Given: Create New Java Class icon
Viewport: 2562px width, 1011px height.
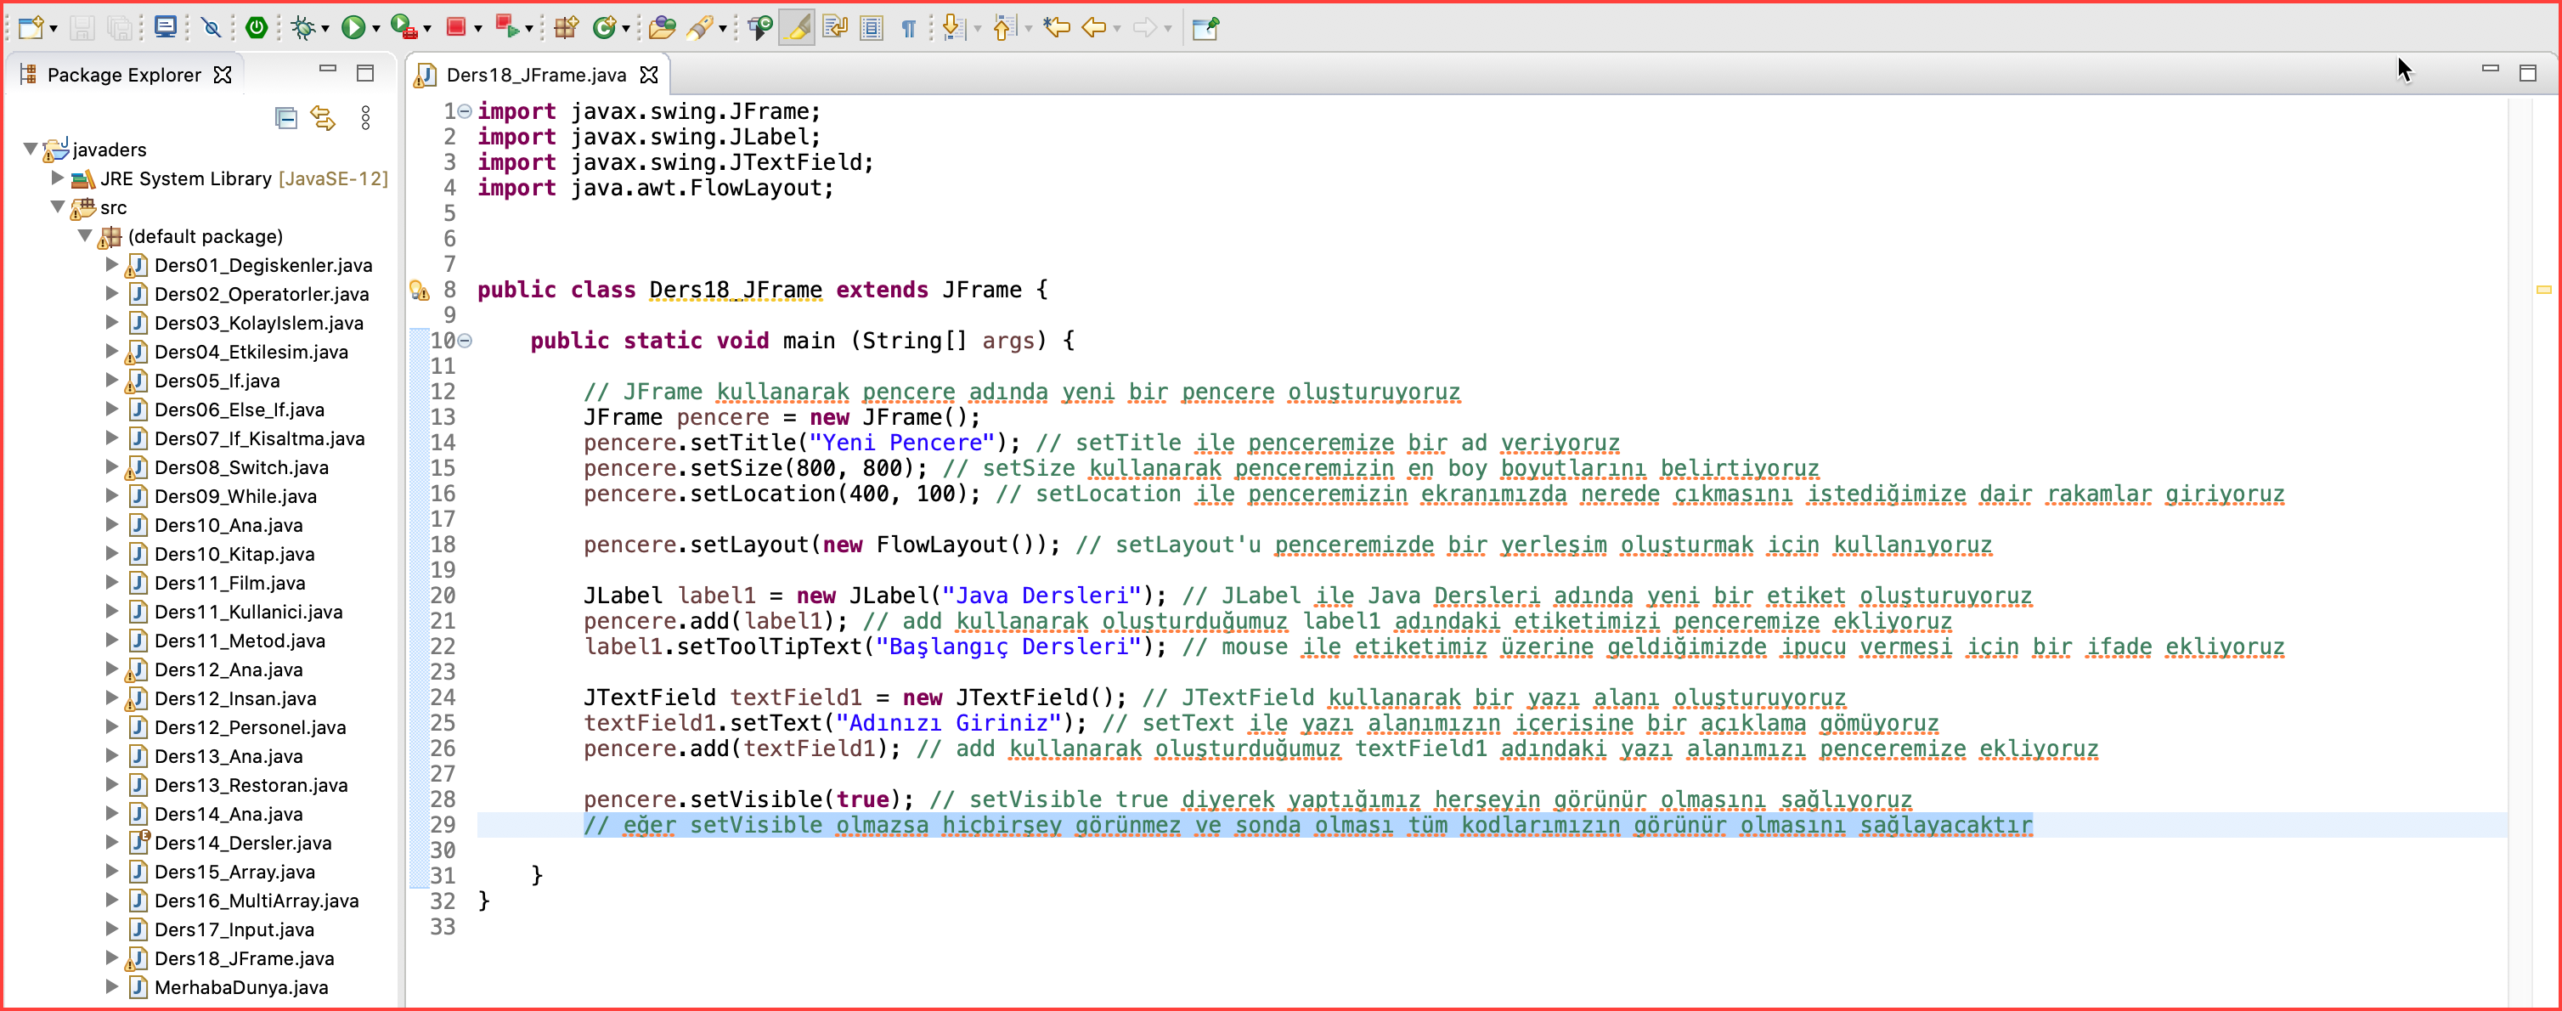Looking at the screenshot, I should click(604, 28).
